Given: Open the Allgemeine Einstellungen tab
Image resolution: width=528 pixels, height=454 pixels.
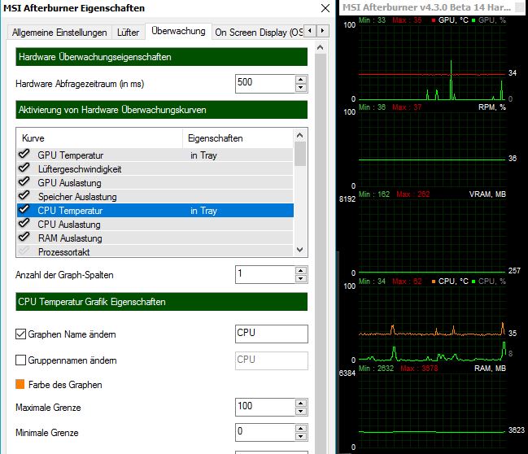Looking at the screenshot, I should point(59,33).
